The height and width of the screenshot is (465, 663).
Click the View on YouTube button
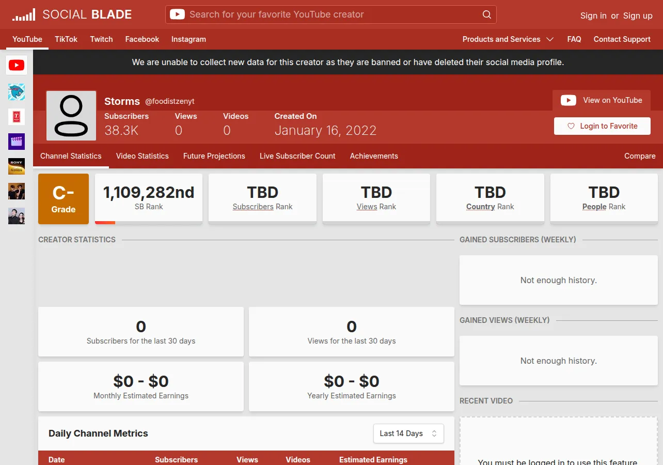602,100
